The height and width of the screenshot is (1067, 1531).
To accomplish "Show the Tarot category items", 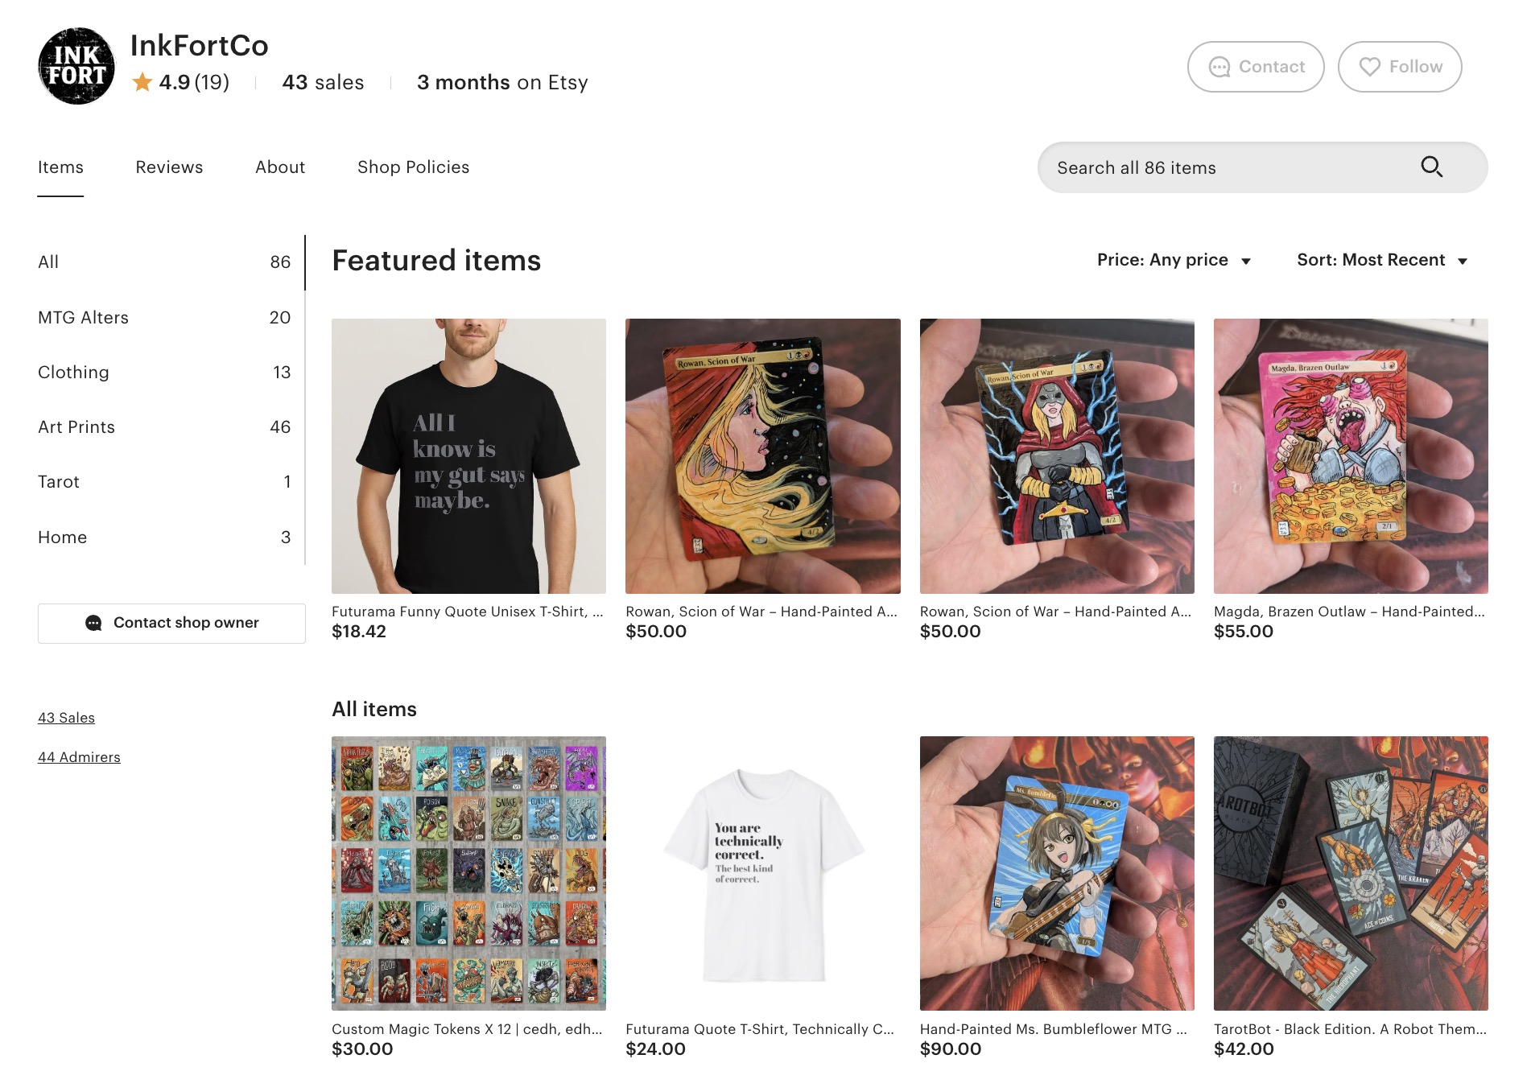I will [59, 482].
